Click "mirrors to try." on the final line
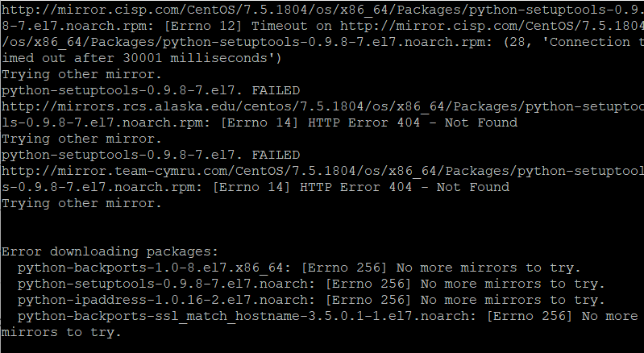644x353 pixels. 61,332
